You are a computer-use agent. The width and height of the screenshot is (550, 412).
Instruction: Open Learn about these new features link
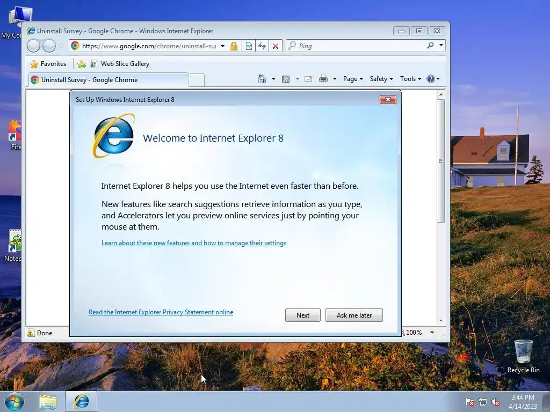pos(193,243)
